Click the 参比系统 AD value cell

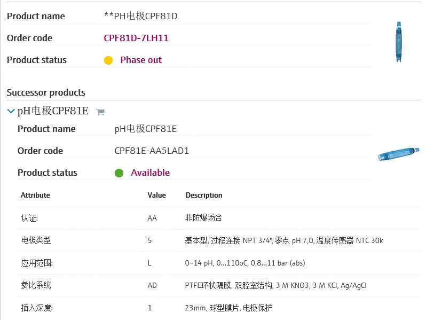[152, 285]
